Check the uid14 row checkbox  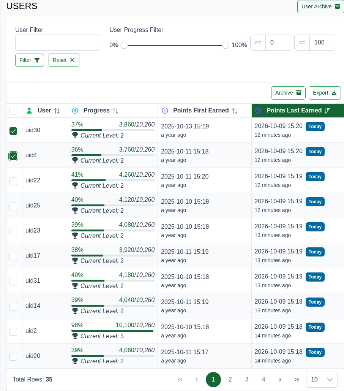coord(13,307)
